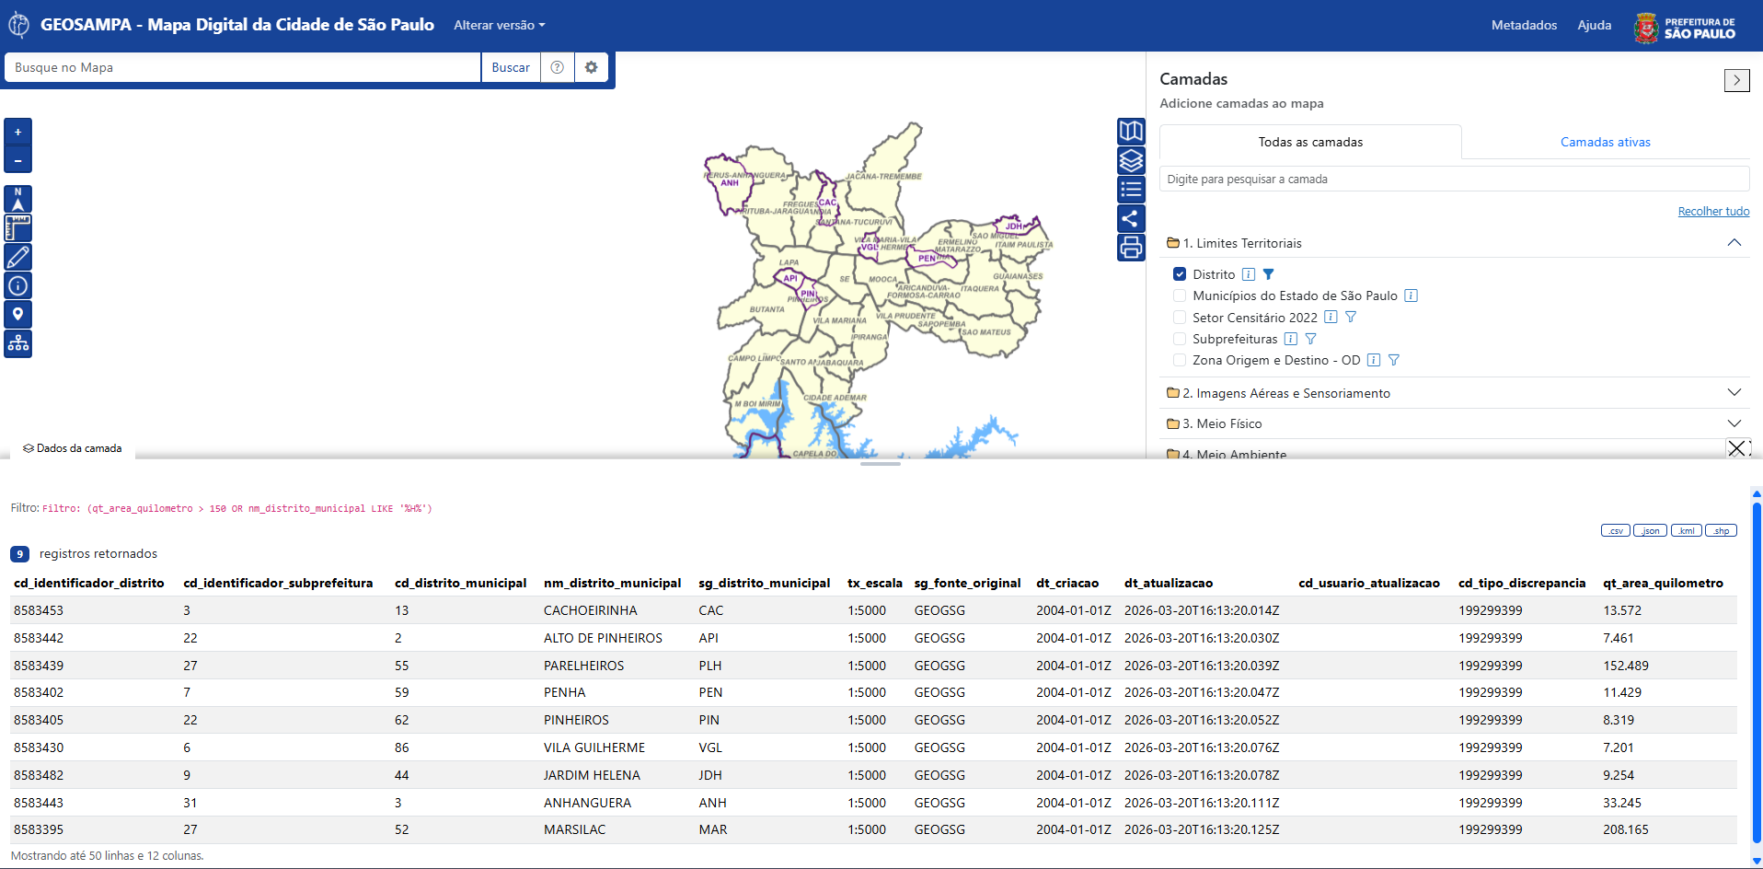Export table data as .csv
This screenshot has width=1763, height=869.
click(x=1616, y=531)
